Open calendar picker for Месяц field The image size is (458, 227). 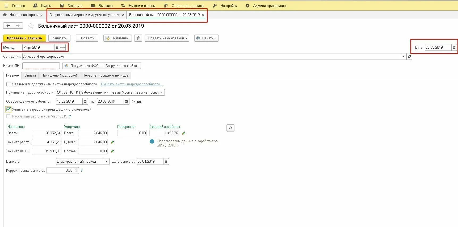[x=57, y=48]
